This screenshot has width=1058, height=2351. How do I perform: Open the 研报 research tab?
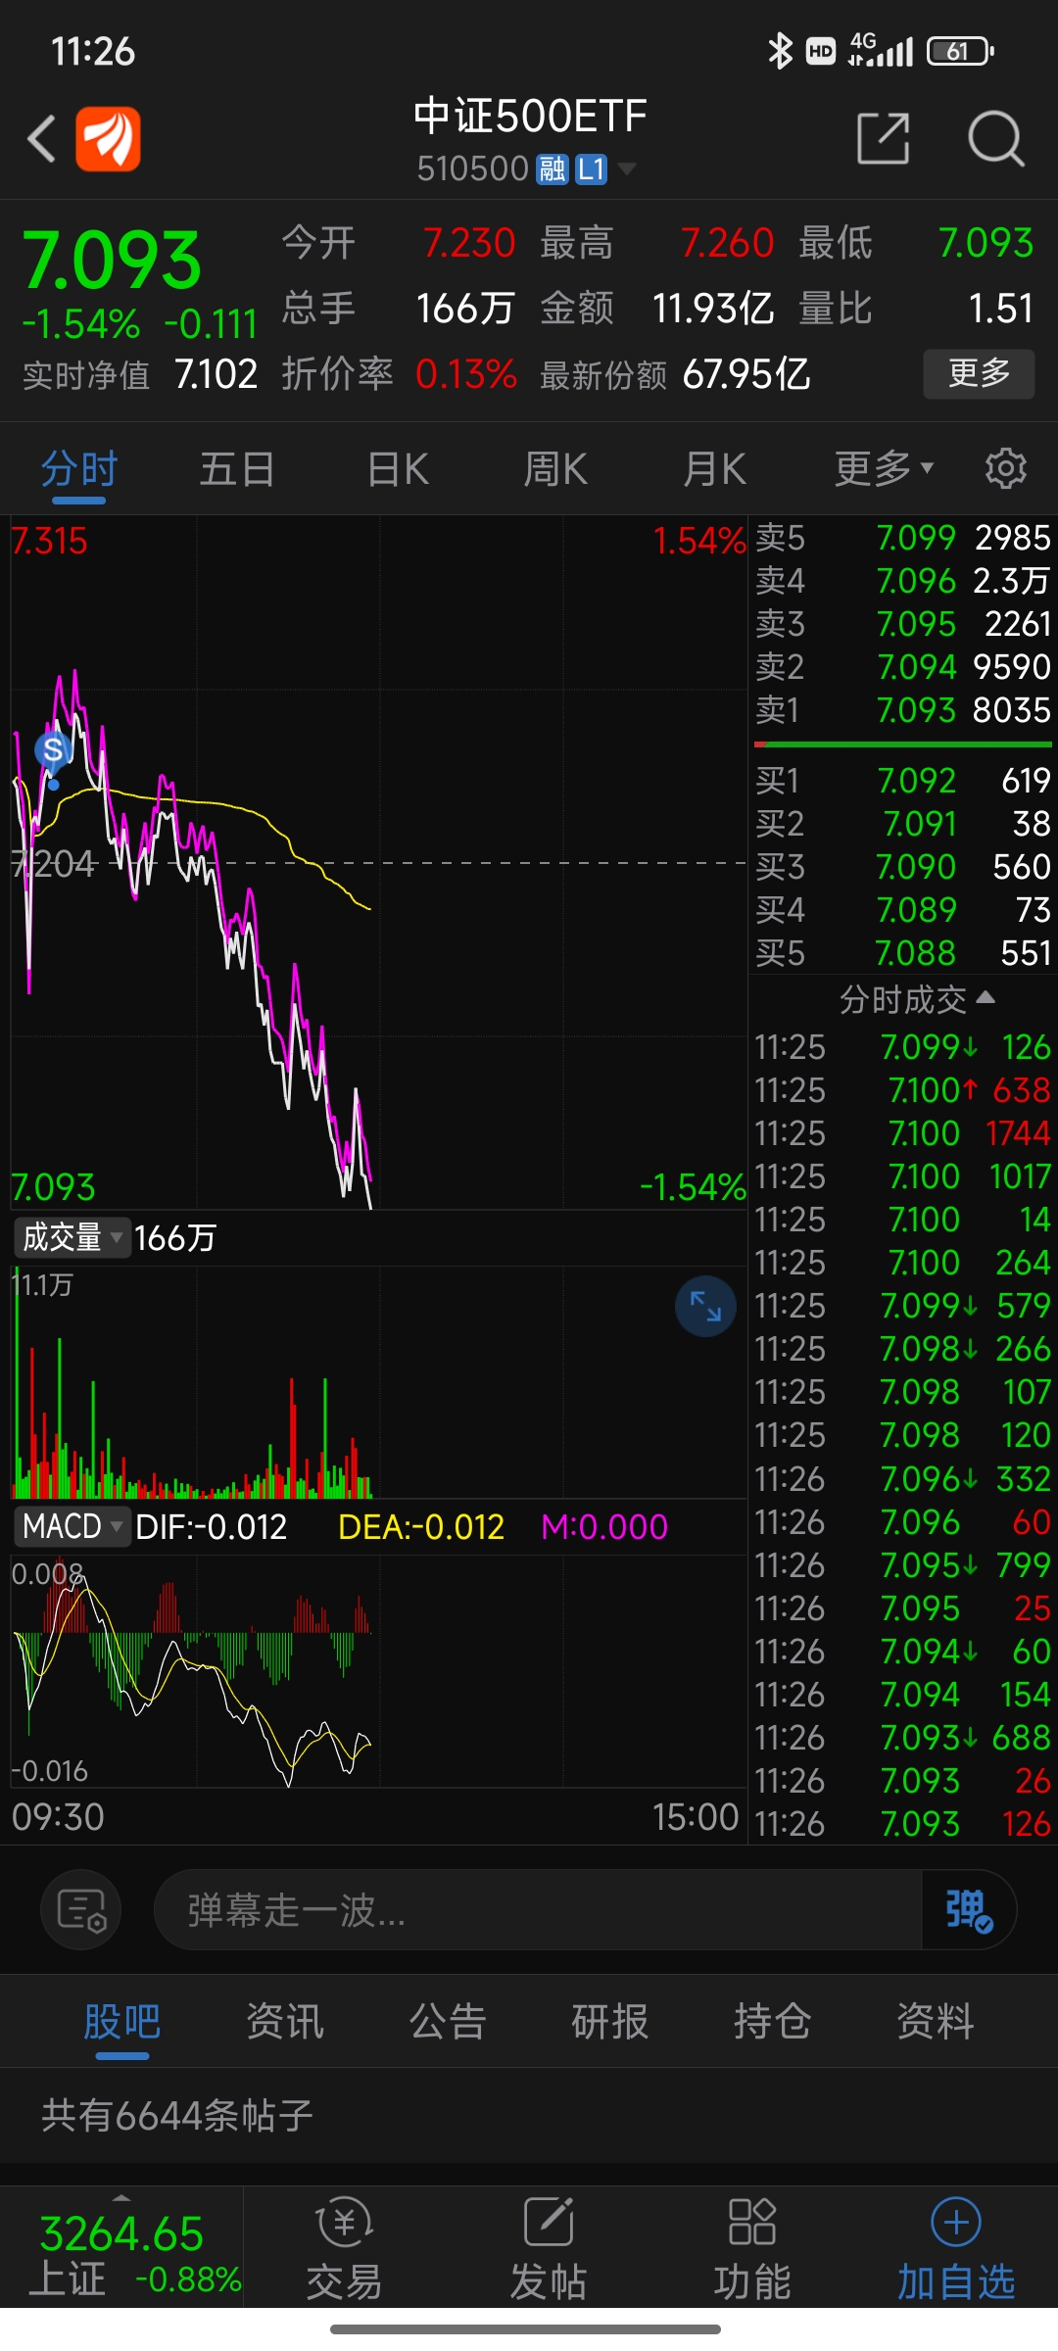[x=610, y=2021]
